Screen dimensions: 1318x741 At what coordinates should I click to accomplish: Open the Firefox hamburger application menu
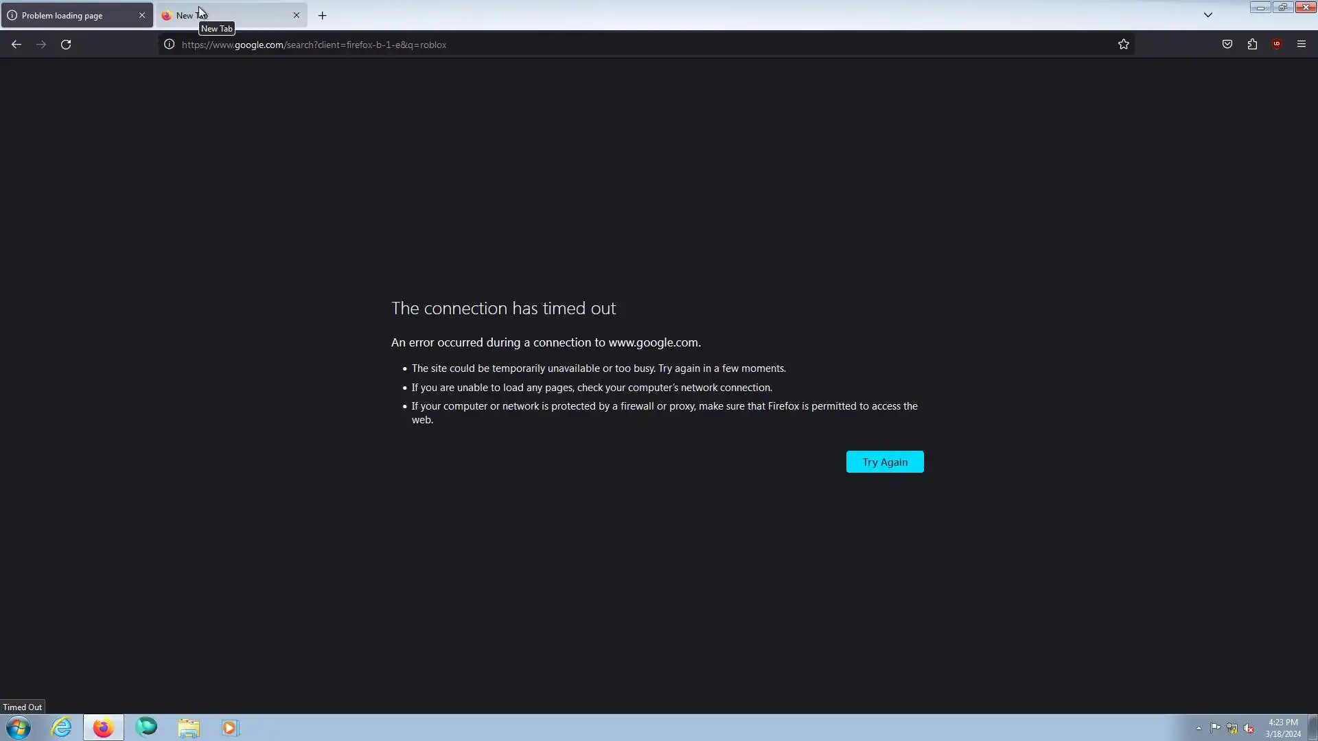1301,45
